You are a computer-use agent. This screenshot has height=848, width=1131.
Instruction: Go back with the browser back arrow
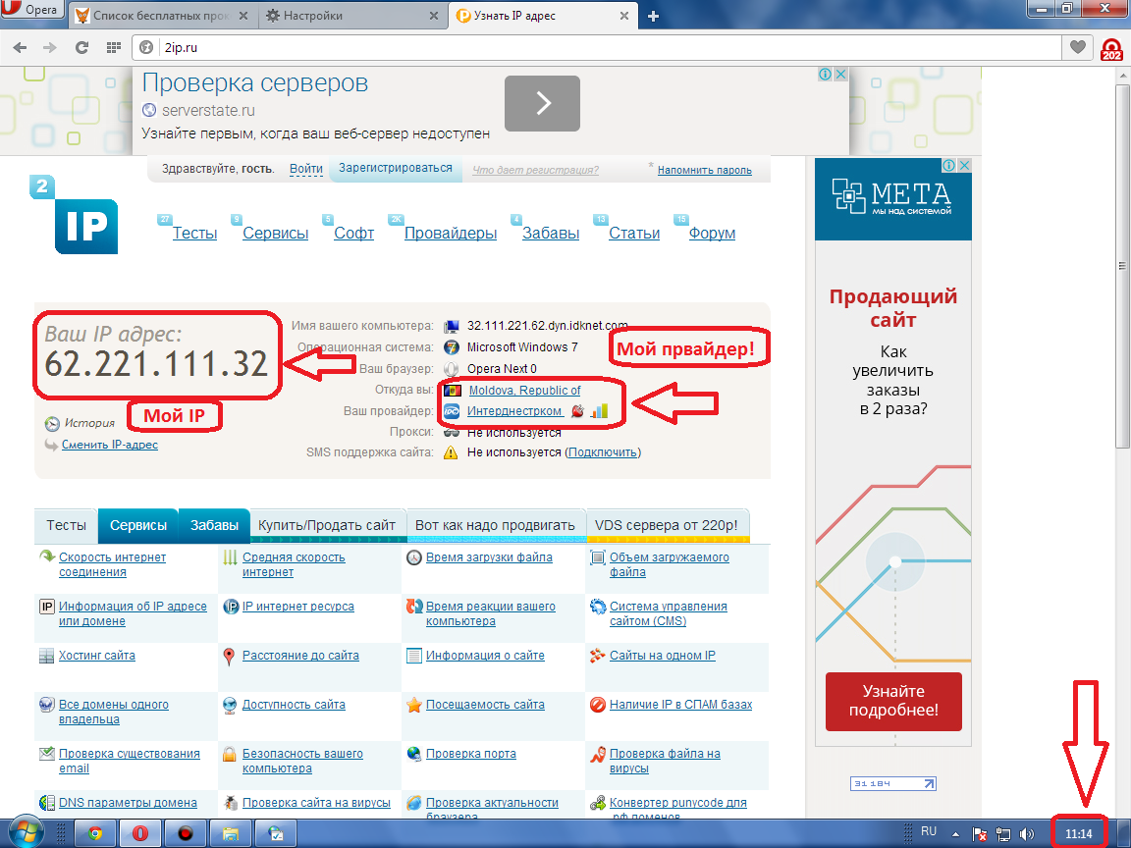point(20,47)
